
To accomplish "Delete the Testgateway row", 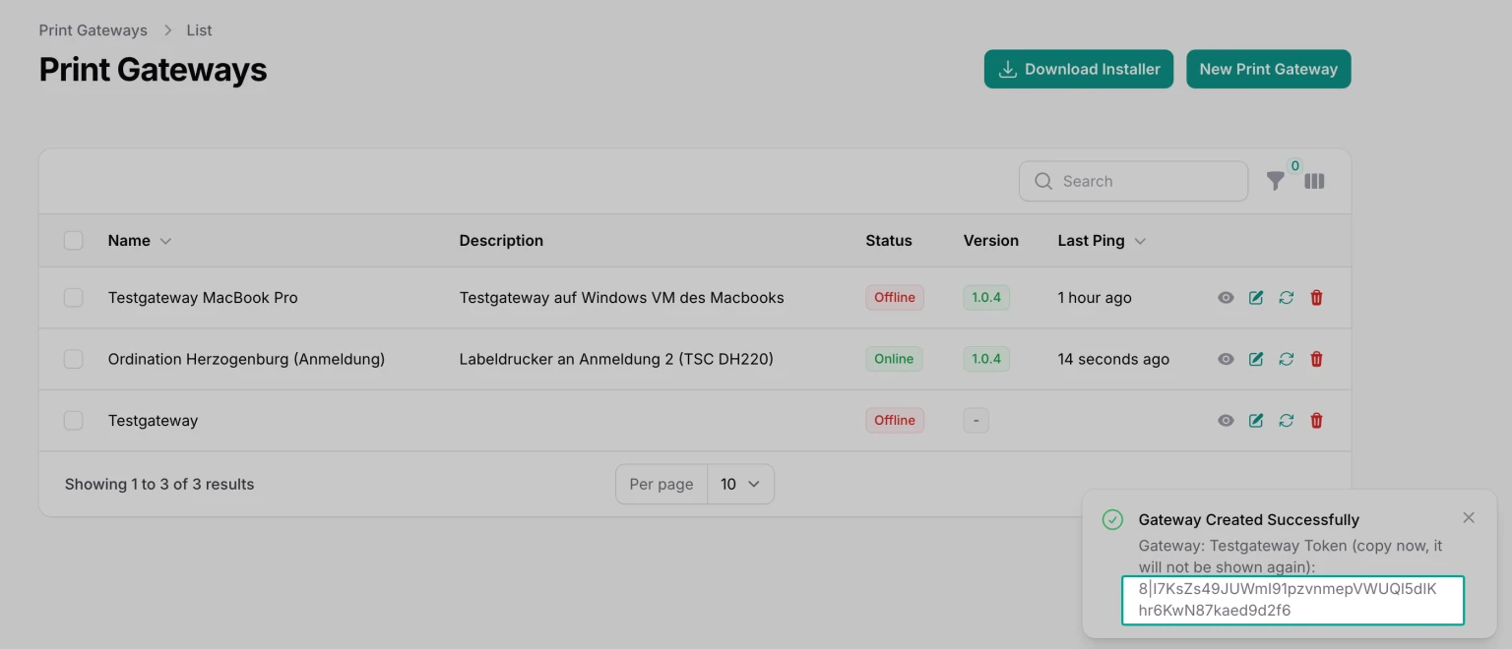I will (1316, 421).
